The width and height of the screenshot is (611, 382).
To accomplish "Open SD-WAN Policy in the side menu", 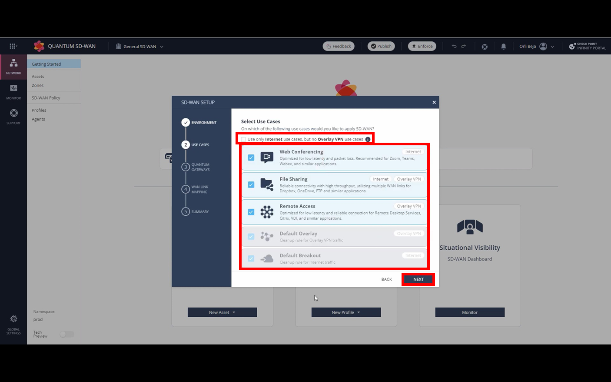I will pos(46,98).
